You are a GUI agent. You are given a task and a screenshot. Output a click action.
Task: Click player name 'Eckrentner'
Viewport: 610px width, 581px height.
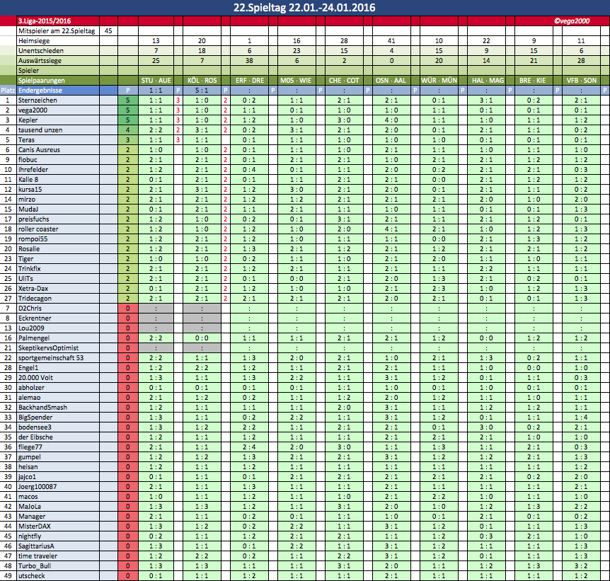35,318
